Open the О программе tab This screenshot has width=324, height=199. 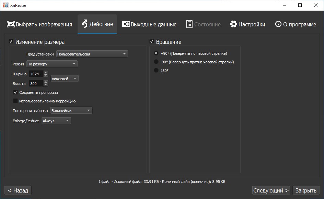pos(295,24)
